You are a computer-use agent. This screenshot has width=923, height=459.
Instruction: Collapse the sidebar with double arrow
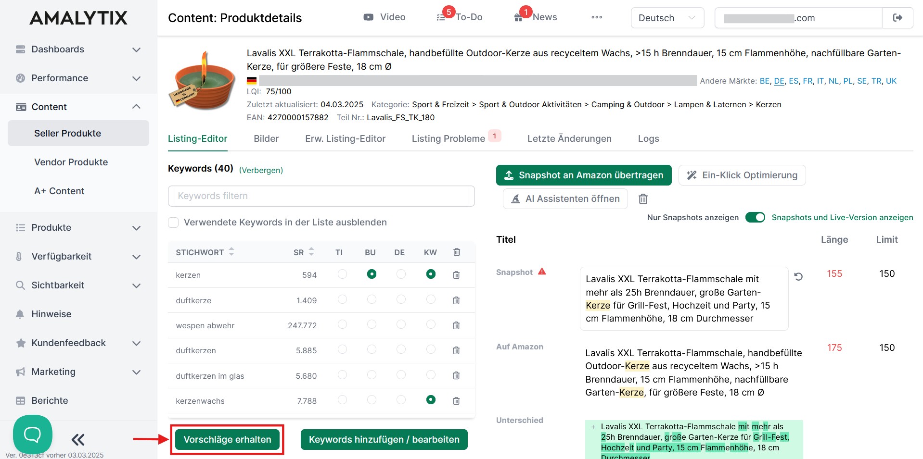tap(78, 439)
